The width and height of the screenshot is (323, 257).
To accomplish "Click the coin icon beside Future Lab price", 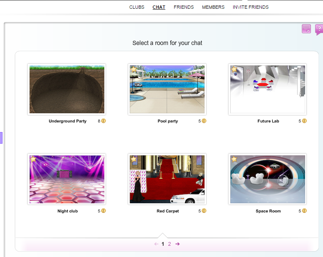I will (304, 121).
